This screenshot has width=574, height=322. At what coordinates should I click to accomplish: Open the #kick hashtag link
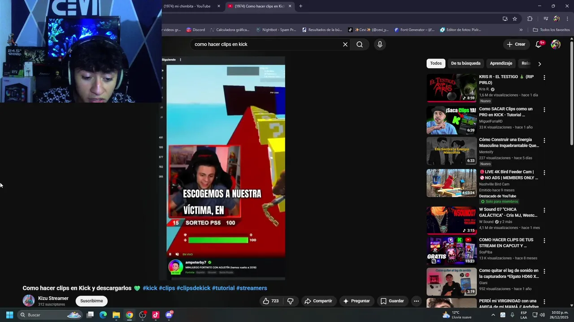pyautogui.click(x=150, y=288)
